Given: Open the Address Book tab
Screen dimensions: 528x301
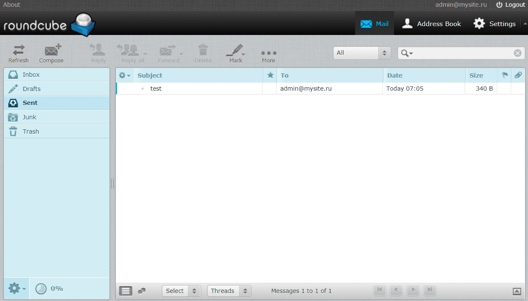Looking at the screenshot, I should pyautogui.click(x=431, y=24).
